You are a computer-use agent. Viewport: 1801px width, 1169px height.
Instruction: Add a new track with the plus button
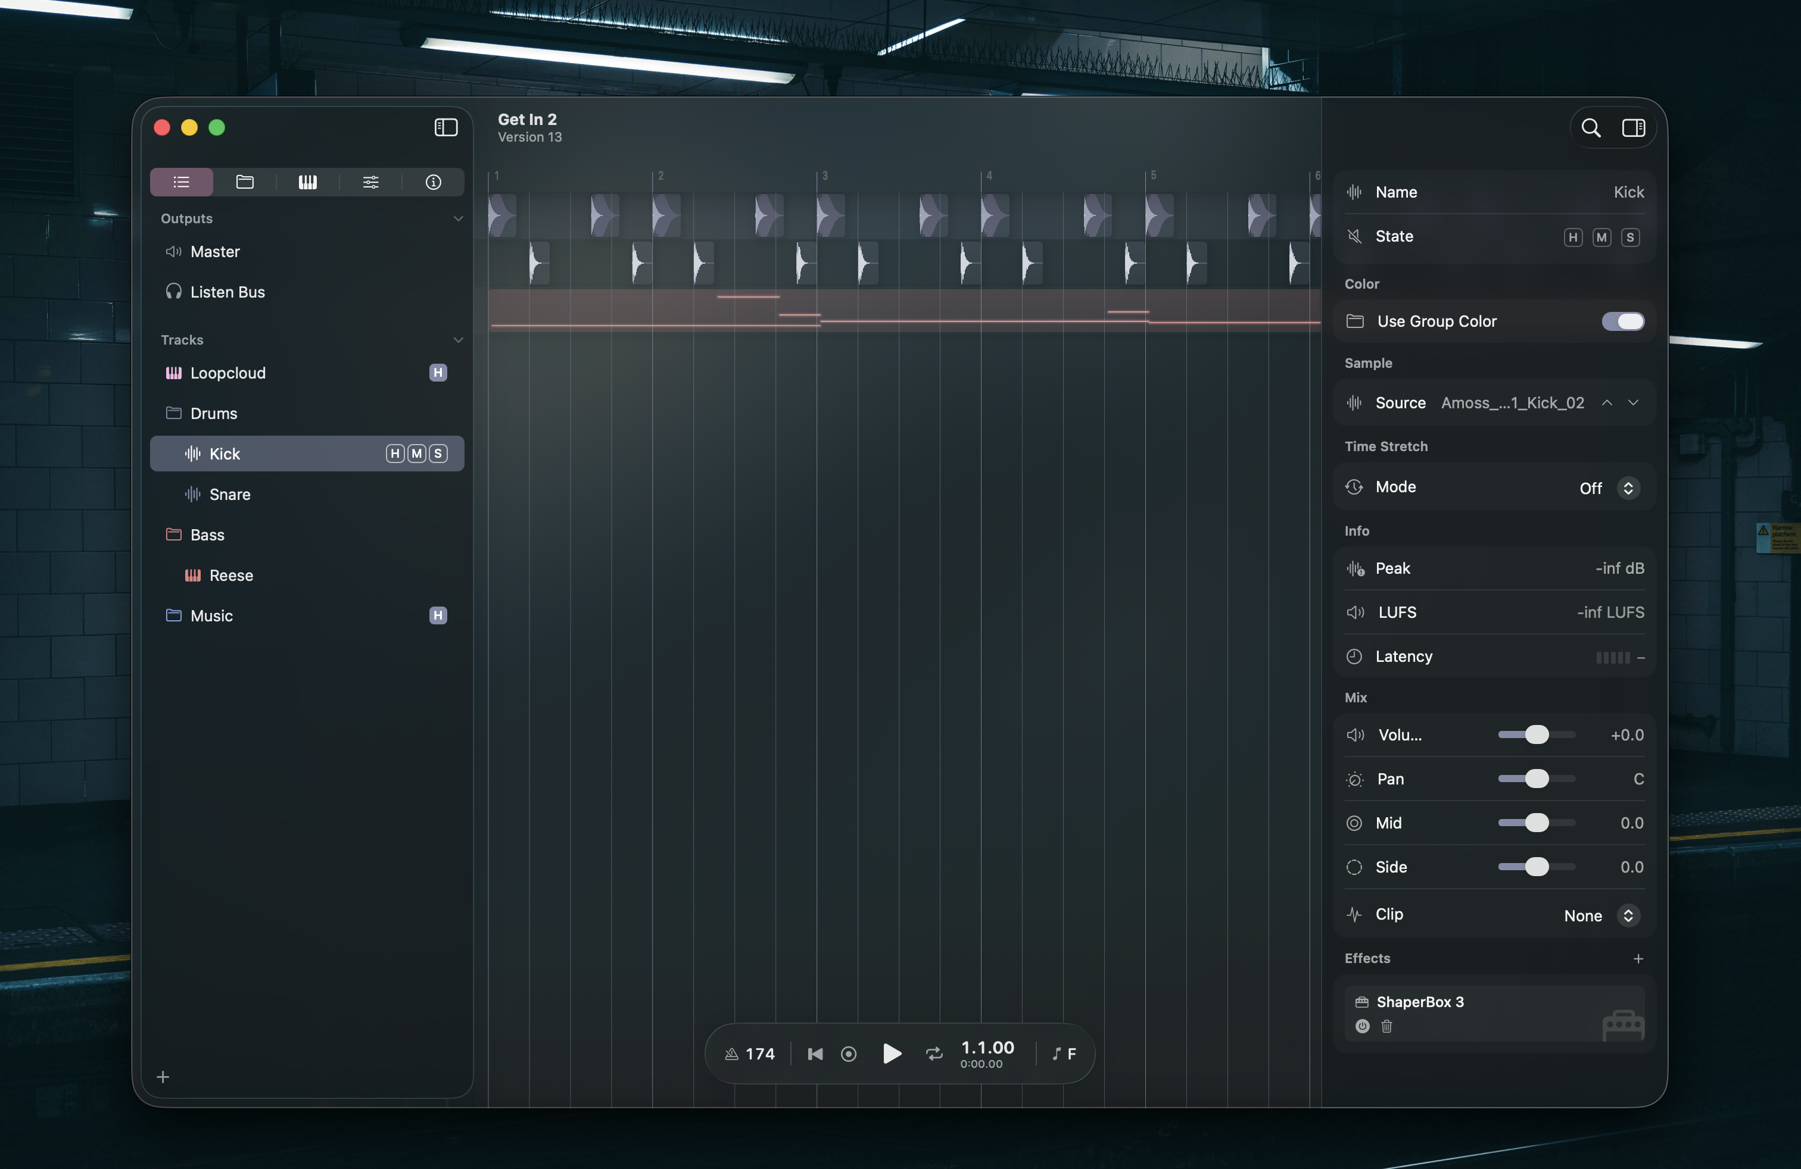tap(163, 1077)
